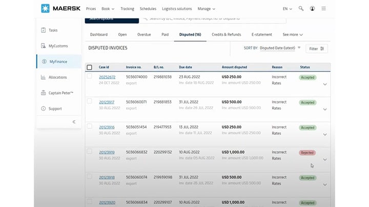
Task: Go to MyCustoms in the sidebar
Action: coord(58,46)
